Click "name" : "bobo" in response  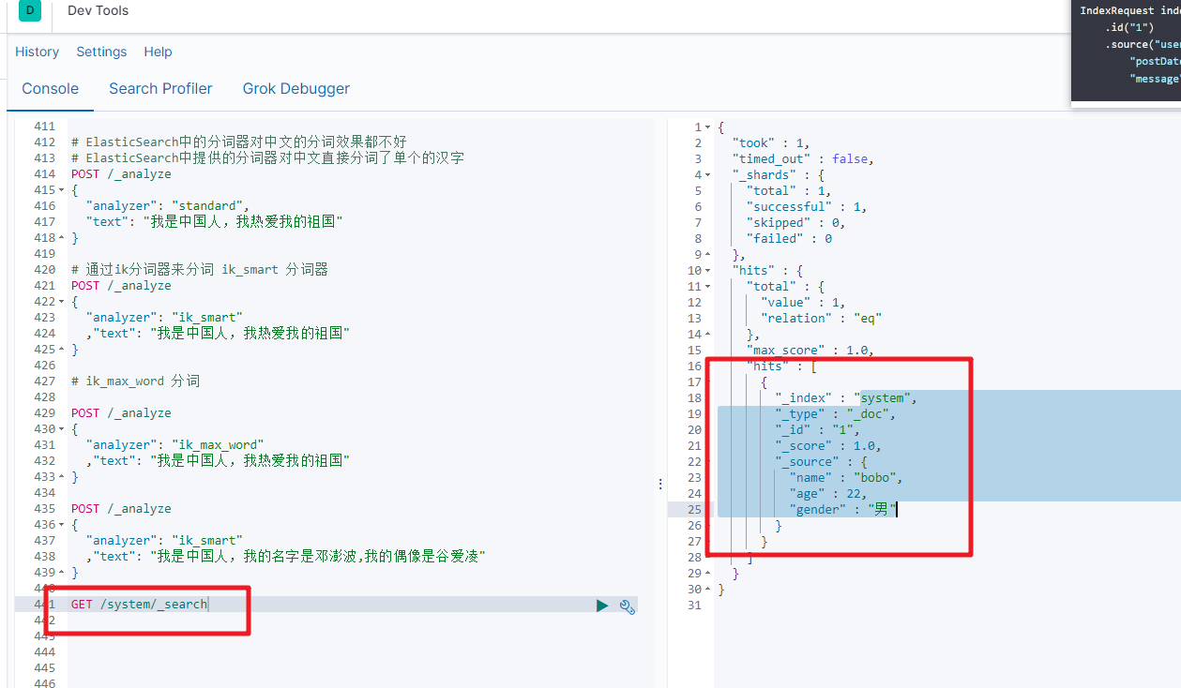846,477
